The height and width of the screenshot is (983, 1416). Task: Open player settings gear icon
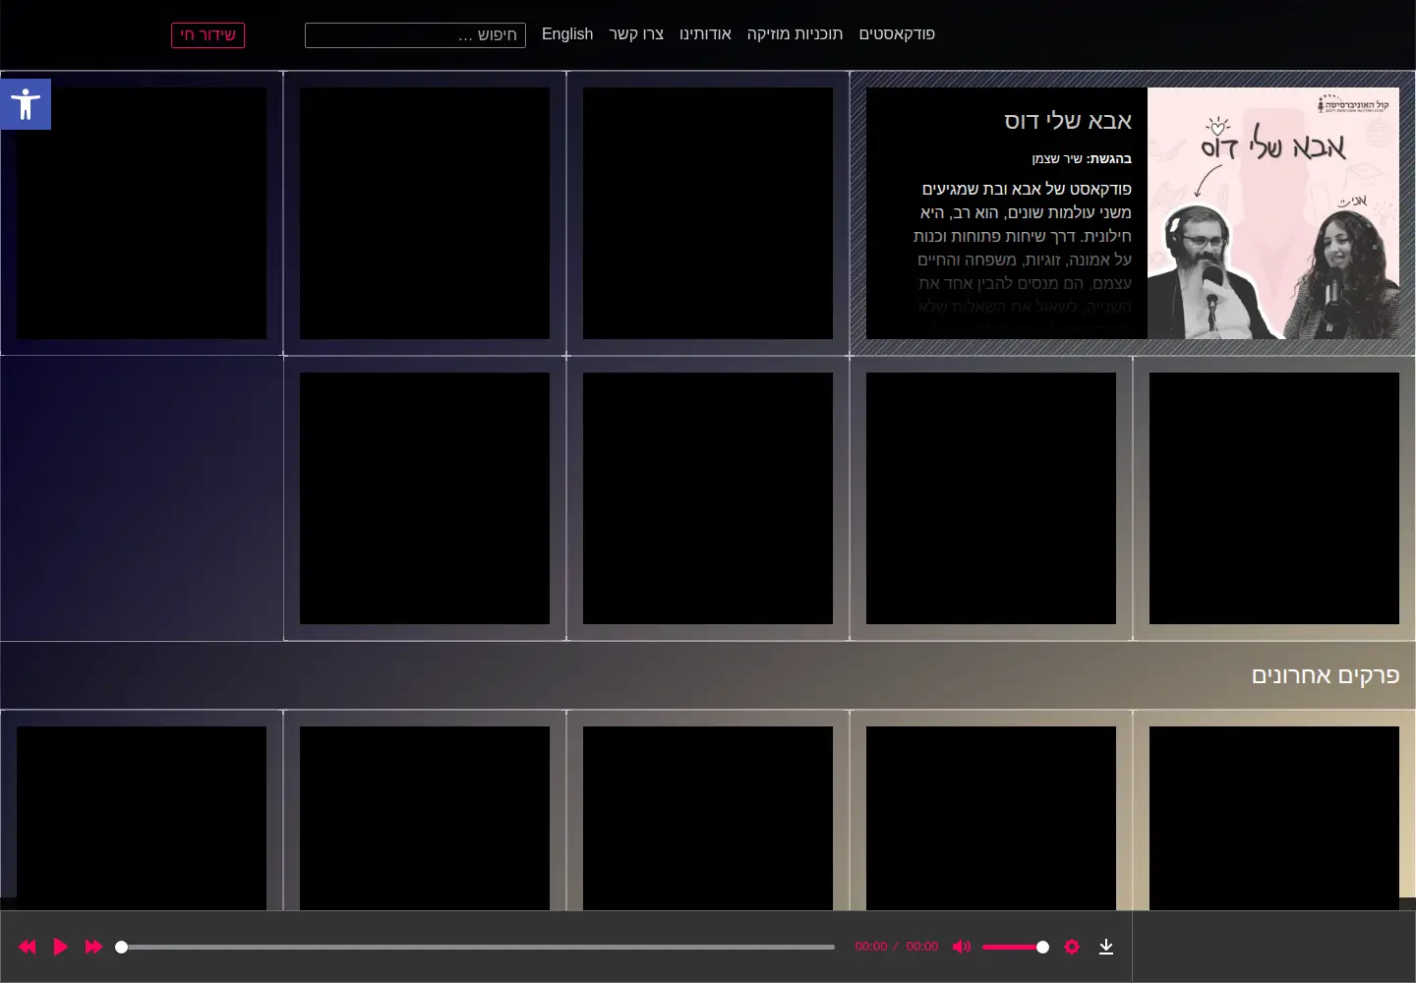tap(1072, 947)
